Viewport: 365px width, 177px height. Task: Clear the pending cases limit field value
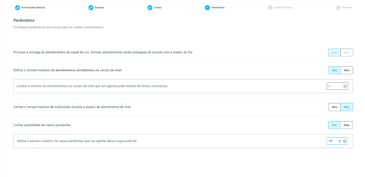[x=345, y=141]
